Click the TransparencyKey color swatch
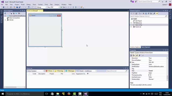 tap(150, 75)
